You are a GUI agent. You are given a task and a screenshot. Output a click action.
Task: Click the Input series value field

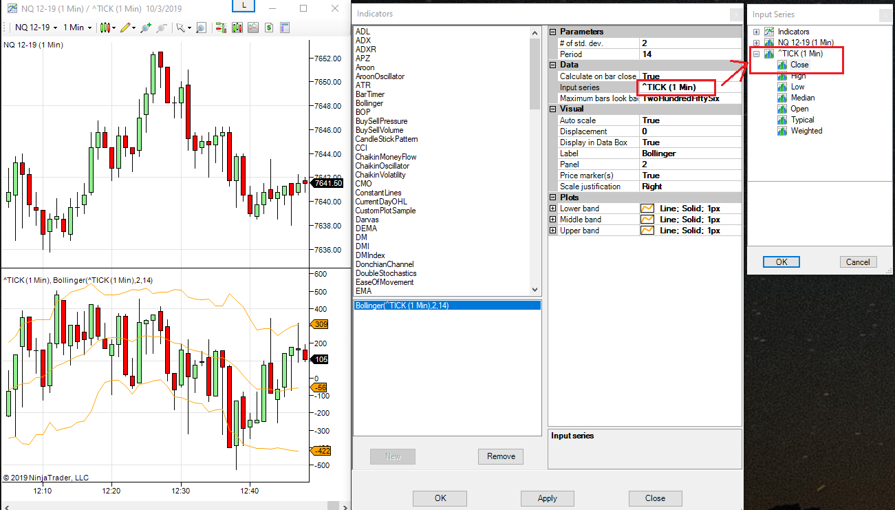coord(690,87)
